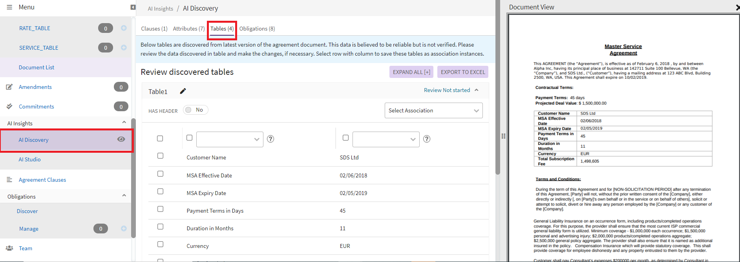Click the help icon beside the second column dropdown
The height and width of the screenshot is (262, 740).
click(x=427, y=139)
